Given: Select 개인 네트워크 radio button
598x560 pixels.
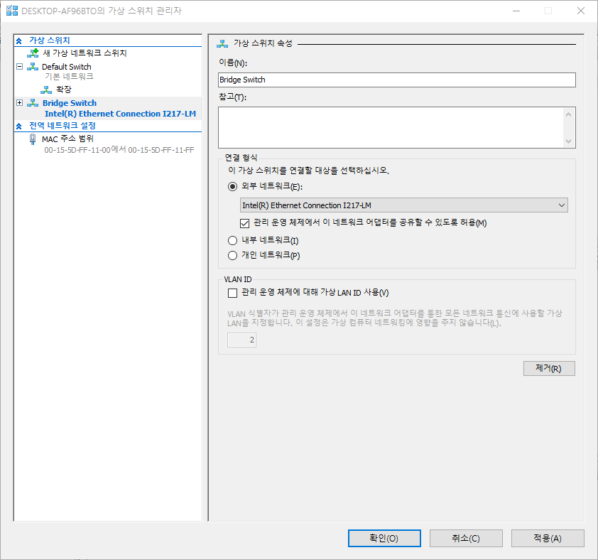Looking at the screenshot, I should coord(232,255).
